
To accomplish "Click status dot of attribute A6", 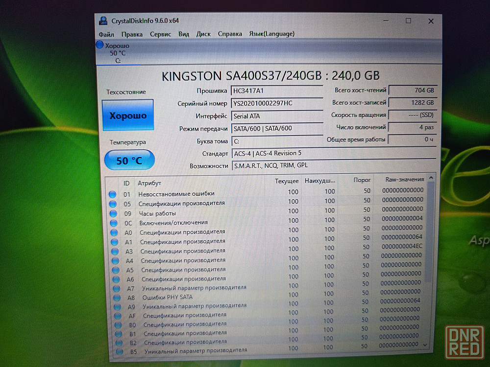I will pos(116,279).
